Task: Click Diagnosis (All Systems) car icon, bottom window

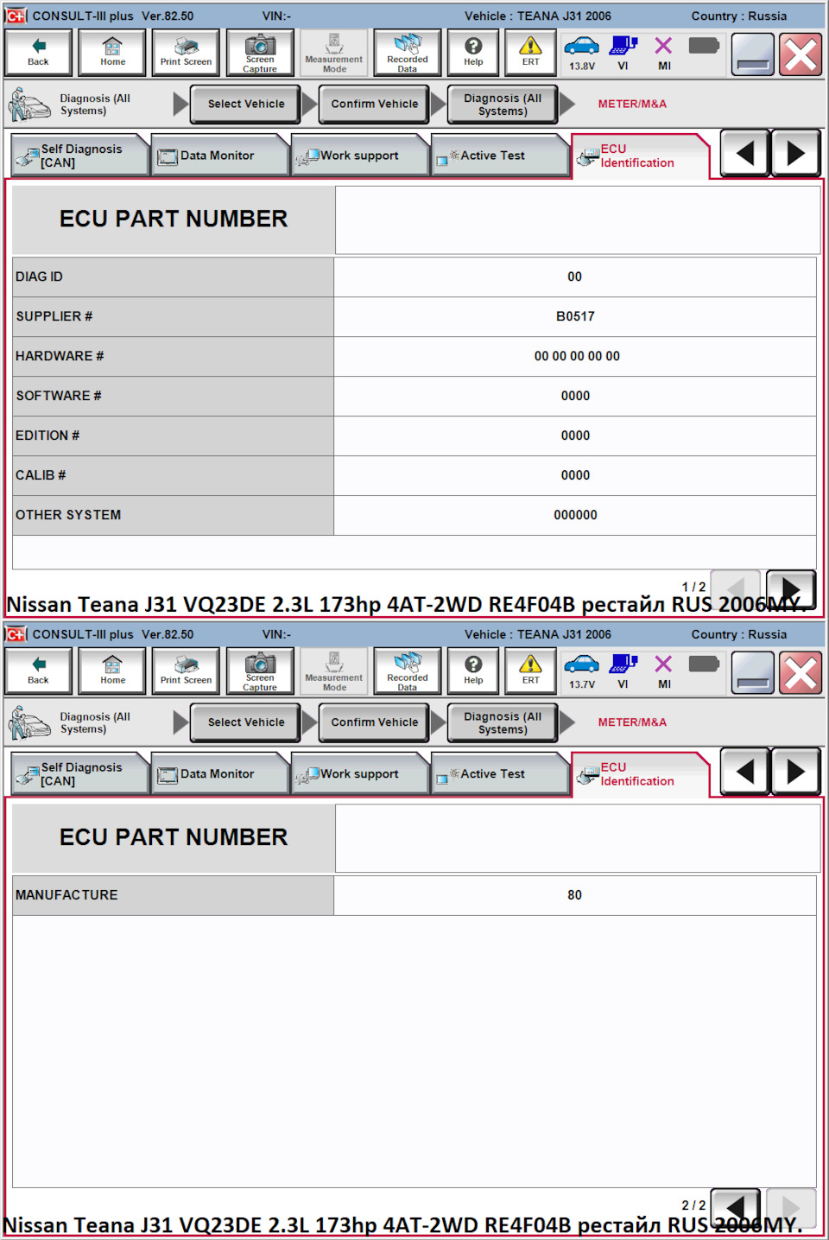Action: click(x=29, y=723)
